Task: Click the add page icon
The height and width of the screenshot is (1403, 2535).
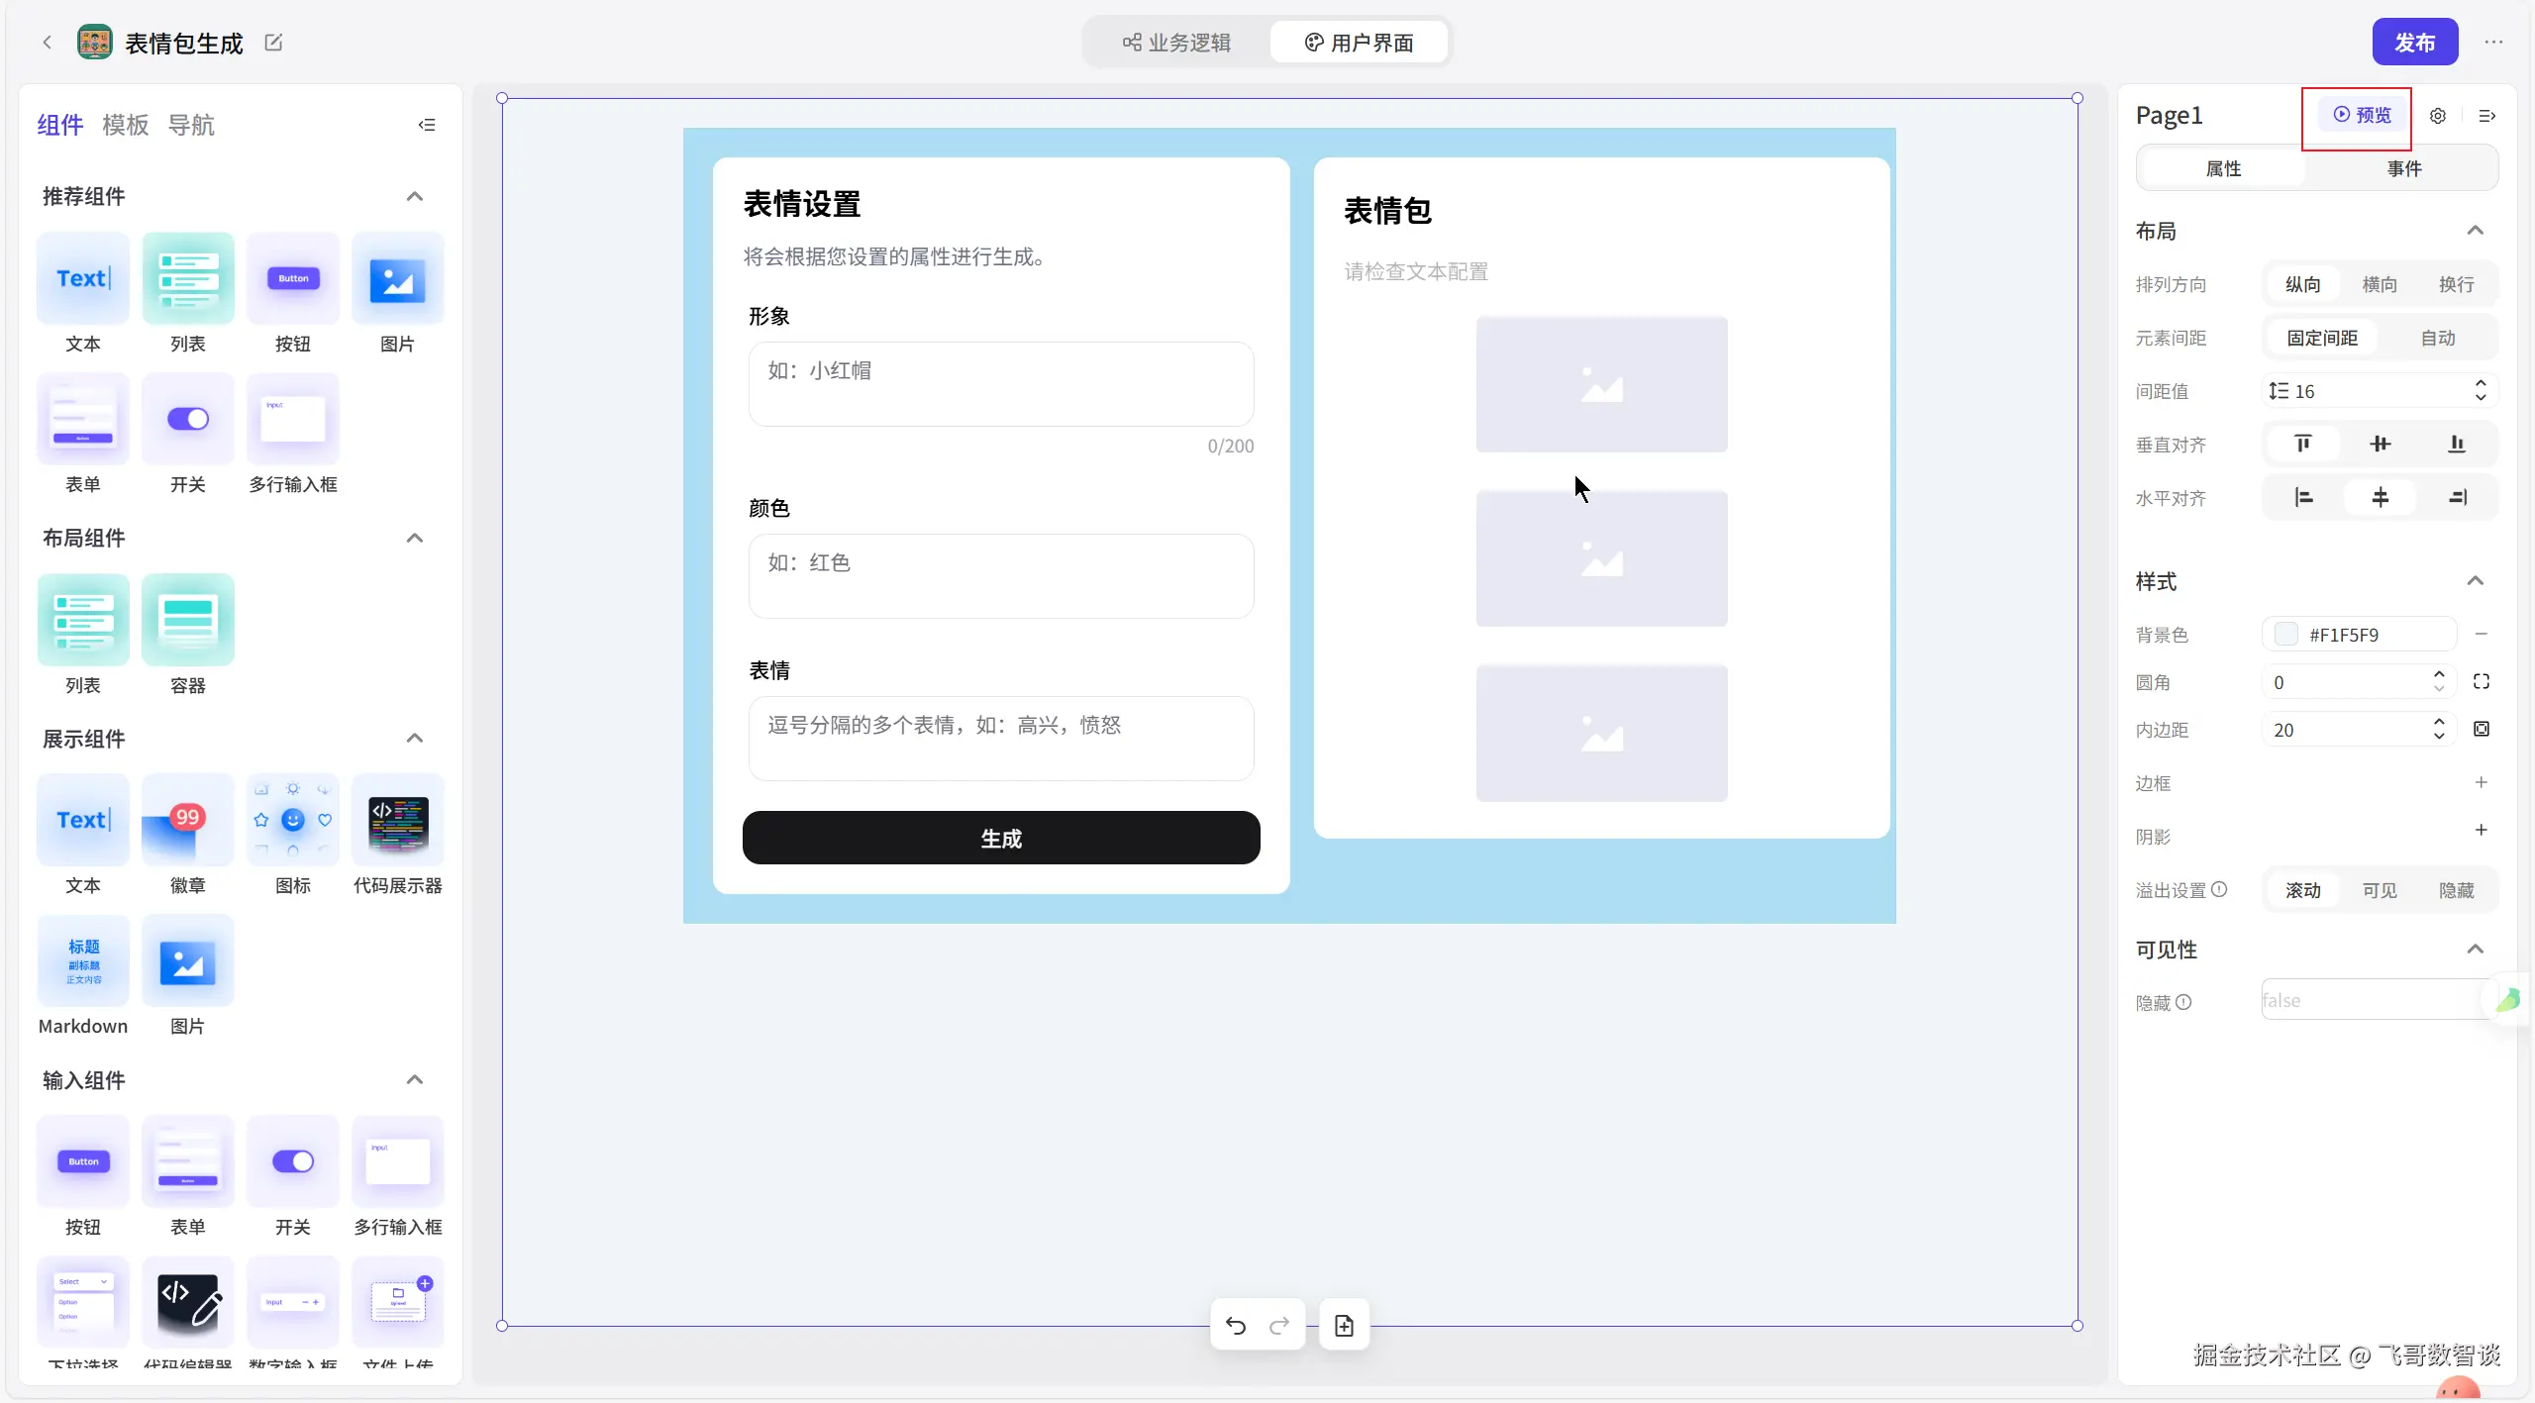Action: pos(1344,1325)
